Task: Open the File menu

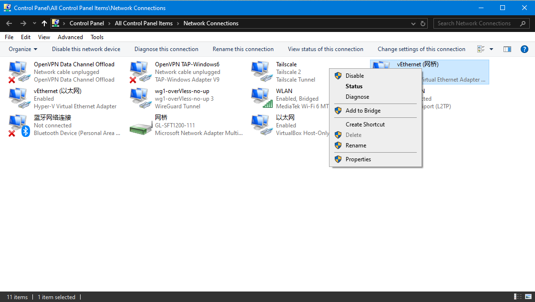Action: coord(9,37)
